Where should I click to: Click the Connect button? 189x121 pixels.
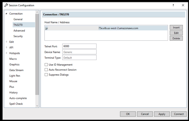point(179,114)
